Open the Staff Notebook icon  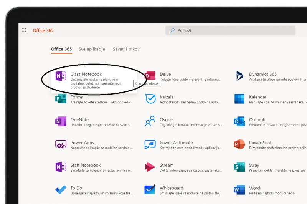pos(61,167)
